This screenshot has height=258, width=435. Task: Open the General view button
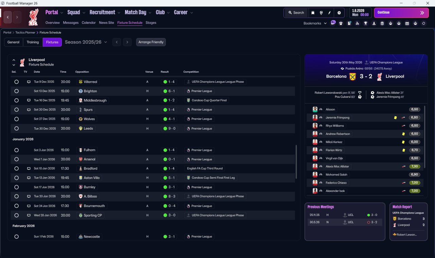point(14,42)
